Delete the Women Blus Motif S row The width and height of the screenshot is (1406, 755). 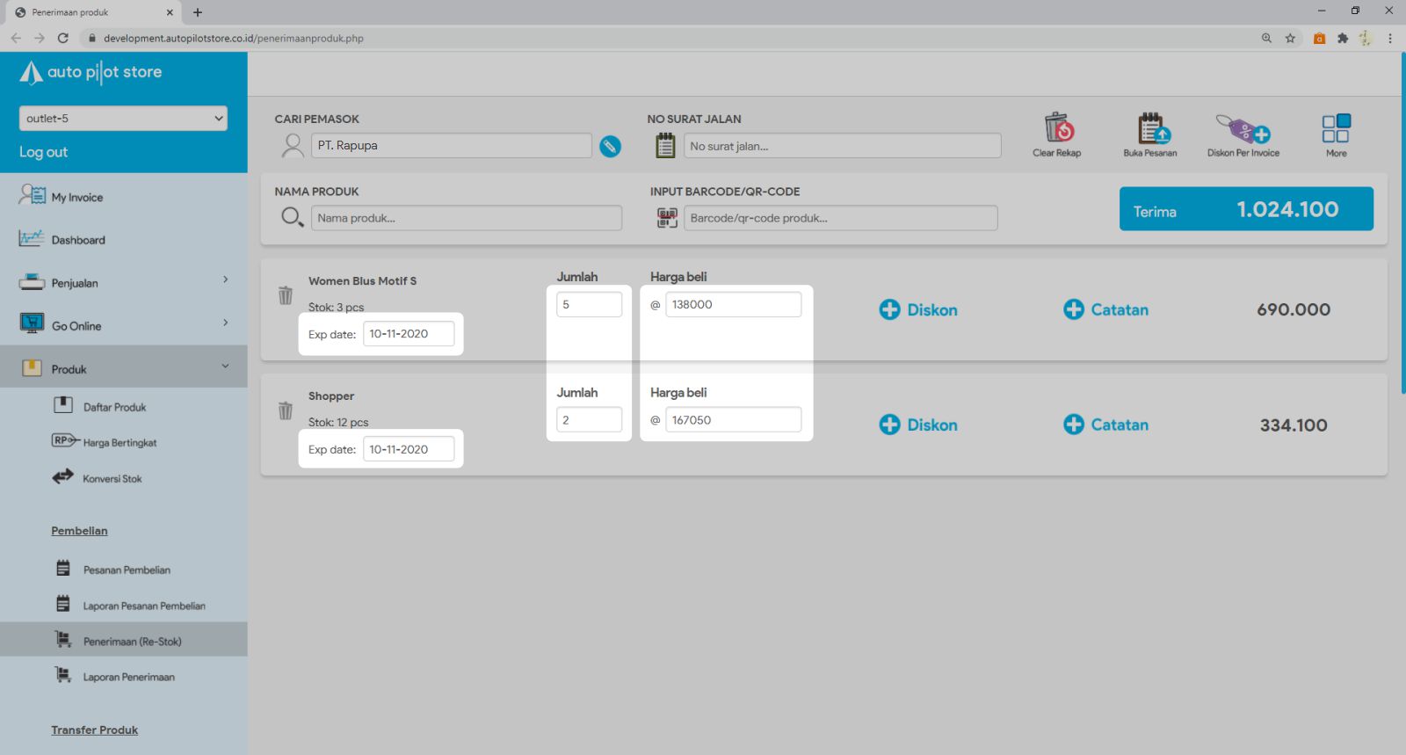click(x=286, y=295)
